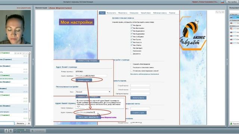The width and height of the screenshot is (239, 134).
Task: Open the Приватность settings tab
Action: 123,13
